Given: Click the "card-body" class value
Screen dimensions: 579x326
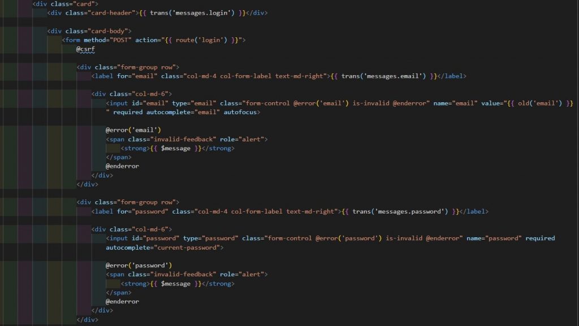Looking at the screenshot, I should [x=108, y=31].
